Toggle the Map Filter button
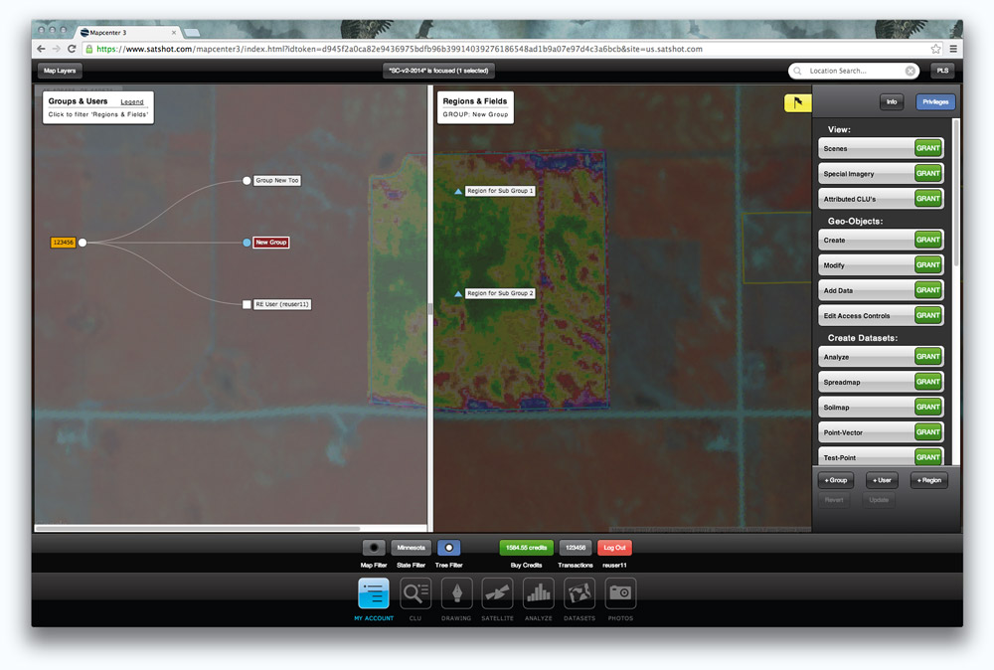The width and height of the screenshot is (994, 670). pyautogui.click(x=374, y=548)
